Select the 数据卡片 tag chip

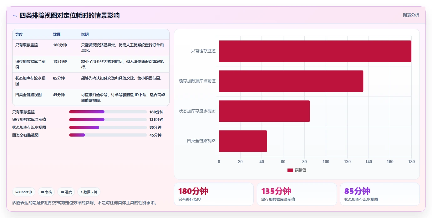pyautogui.click(x=89, y=192)
